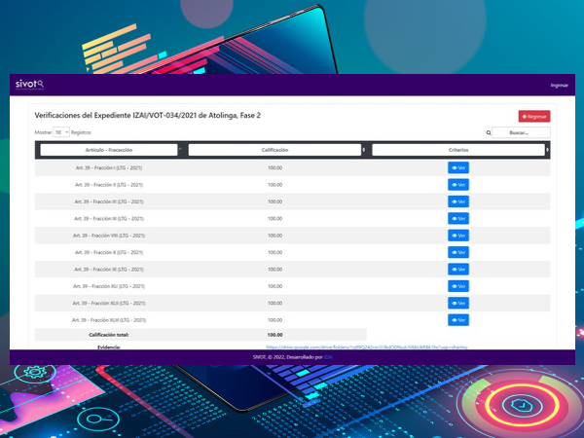
Task: Open the Mostrar records count dropdown
Action: 61,131
